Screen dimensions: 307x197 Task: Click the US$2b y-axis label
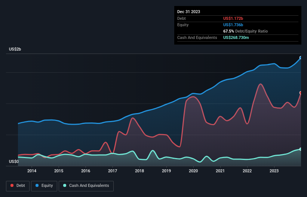(15, 49)
